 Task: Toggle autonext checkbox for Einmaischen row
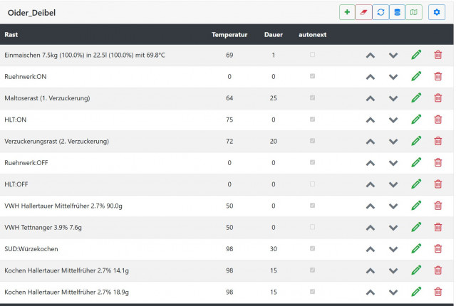pos(312,55)
